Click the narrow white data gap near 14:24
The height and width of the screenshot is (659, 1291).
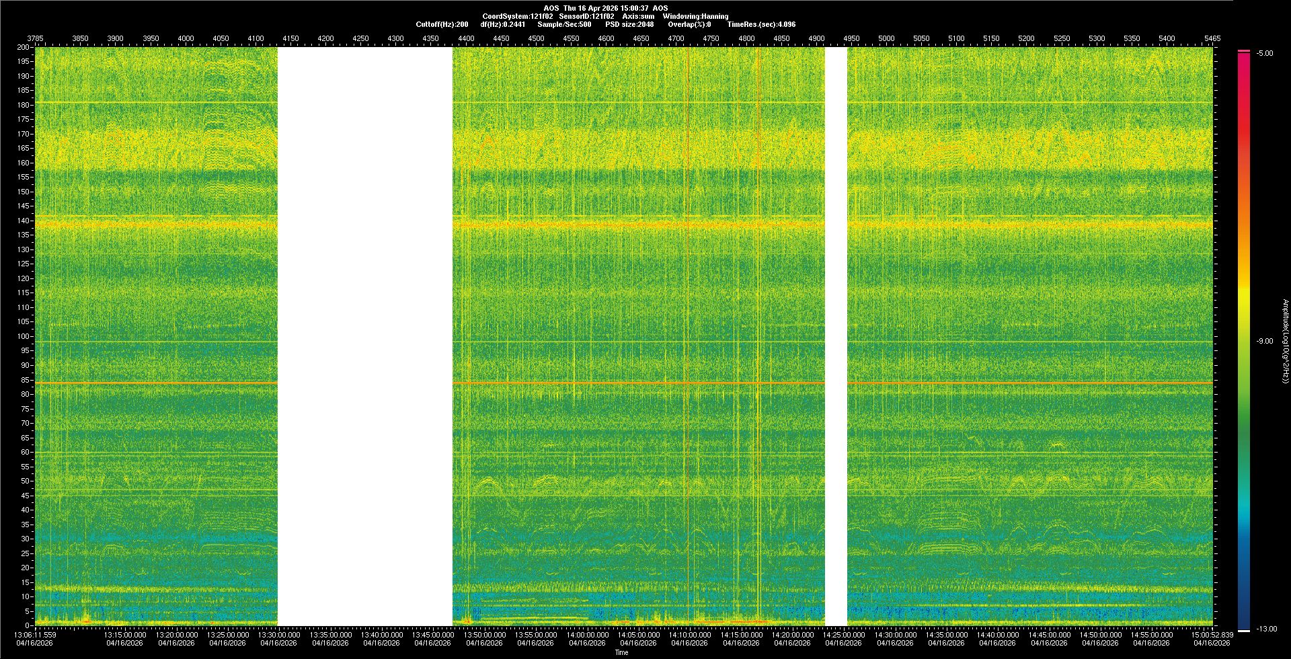click(836, 336)
